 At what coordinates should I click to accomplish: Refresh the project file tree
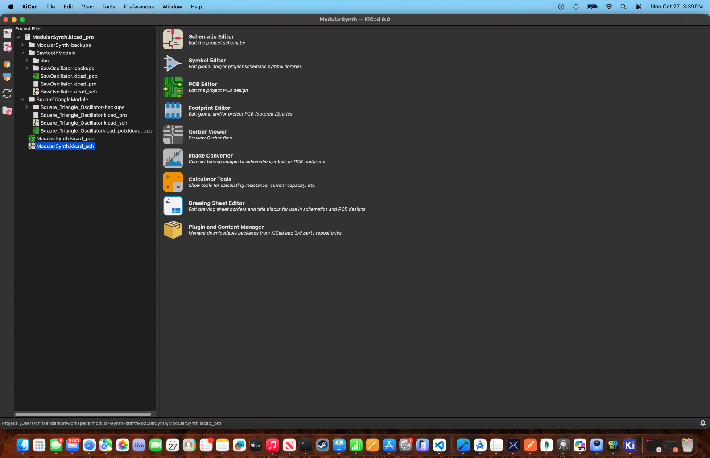coord(7,93)
